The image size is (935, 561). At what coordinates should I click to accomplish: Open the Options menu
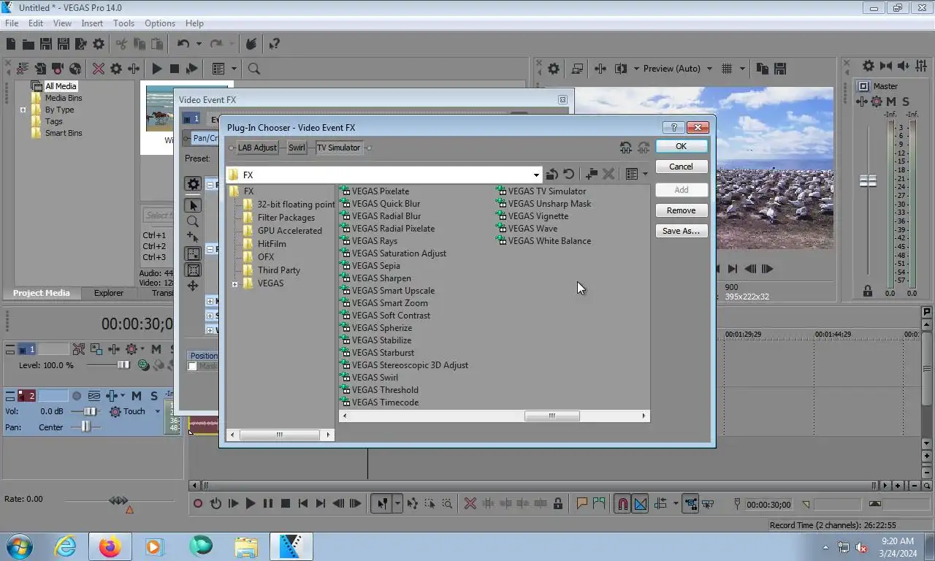pyautogui.click(x=159, y=23)
